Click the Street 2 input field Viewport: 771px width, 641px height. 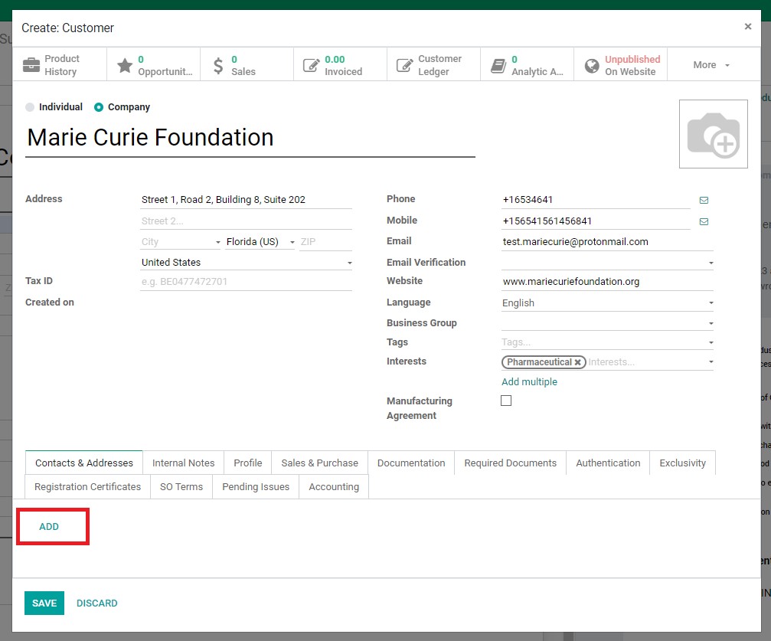click(x=246, y=221)
